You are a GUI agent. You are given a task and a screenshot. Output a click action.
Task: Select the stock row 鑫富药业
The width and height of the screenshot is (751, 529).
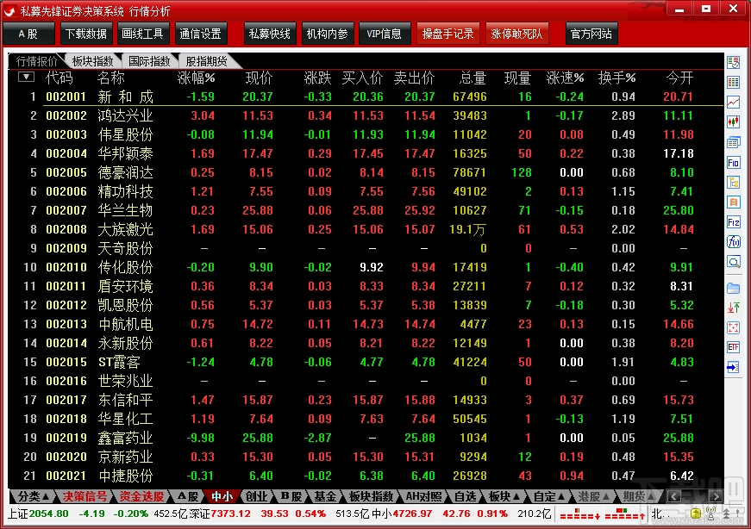point(366,438)
